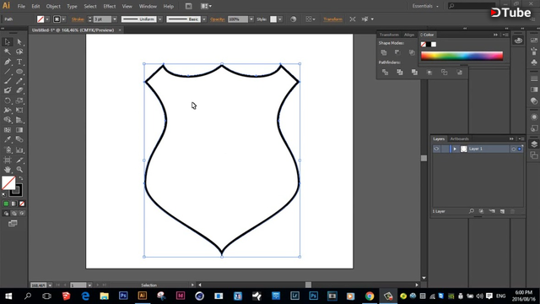Open the graphic Style dropdown
This screenshot has width=540, height=304.
280,19
